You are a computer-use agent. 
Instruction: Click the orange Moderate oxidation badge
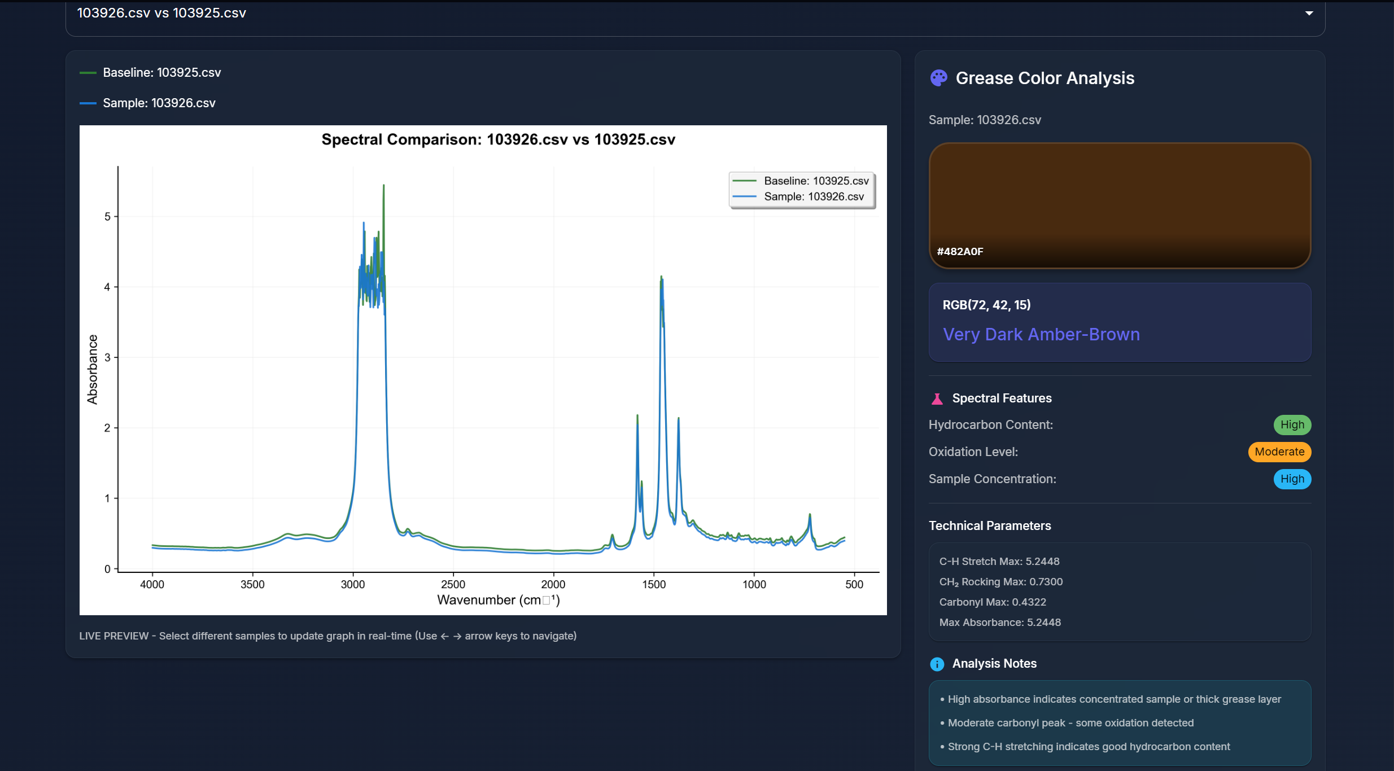(1279, 452)
